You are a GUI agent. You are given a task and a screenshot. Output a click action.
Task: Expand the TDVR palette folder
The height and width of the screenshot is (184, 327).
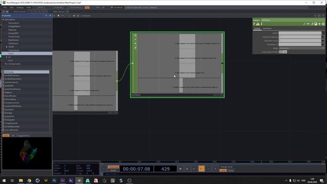pyautogui.click(x=7, y=47)
